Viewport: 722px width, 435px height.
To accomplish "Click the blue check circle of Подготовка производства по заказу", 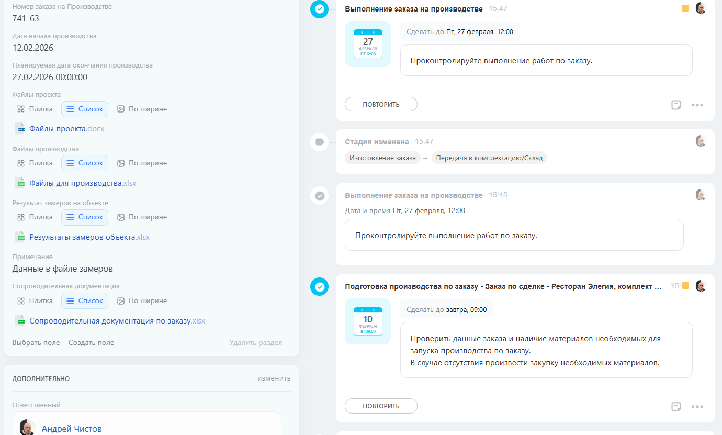I will click(319, 286).
